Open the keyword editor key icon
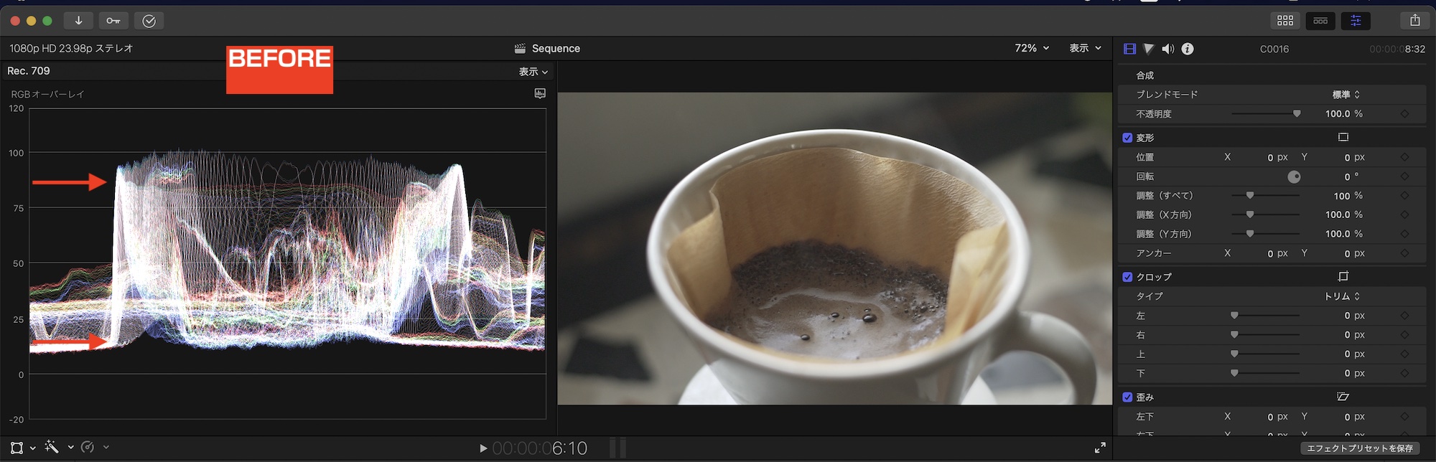This screenshot has width=1436, height=462. point(113,21)
